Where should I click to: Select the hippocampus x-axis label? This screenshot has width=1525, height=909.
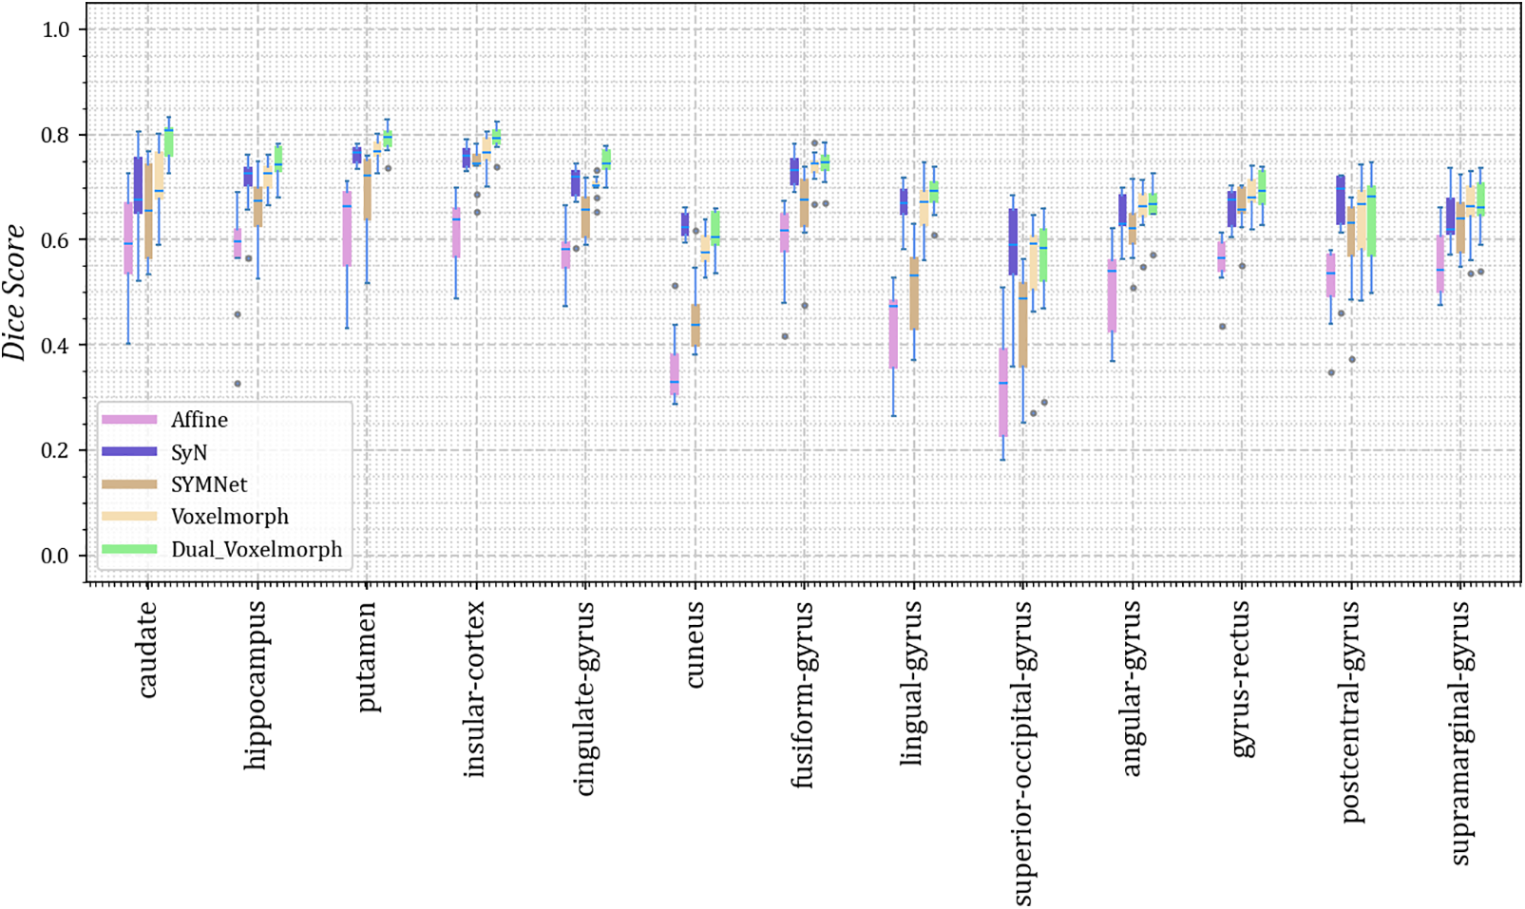click(x=256, y=685)
